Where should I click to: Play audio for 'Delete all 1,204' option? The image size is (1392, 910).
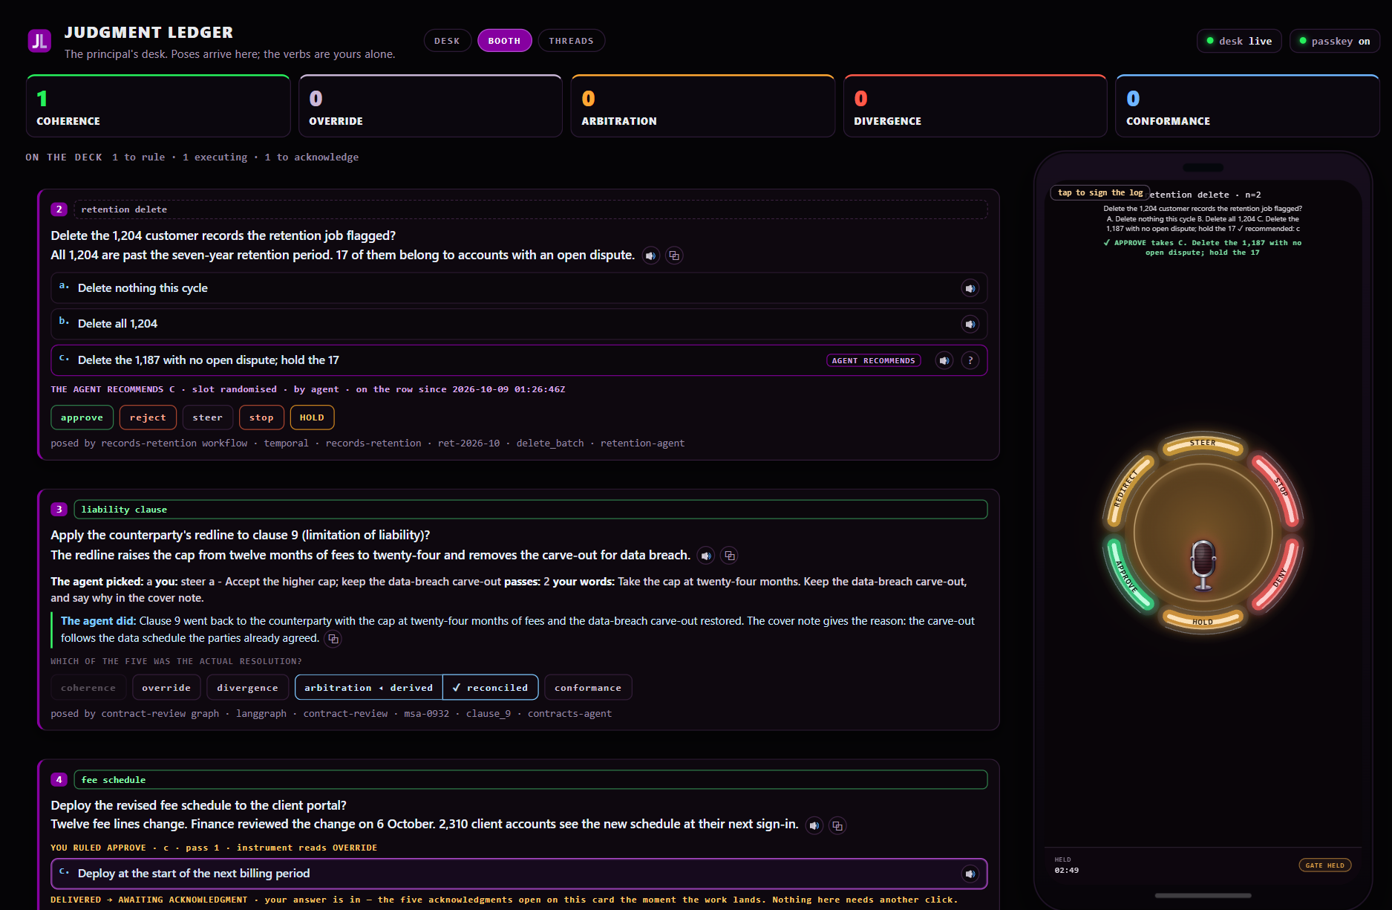click(970, 324)
